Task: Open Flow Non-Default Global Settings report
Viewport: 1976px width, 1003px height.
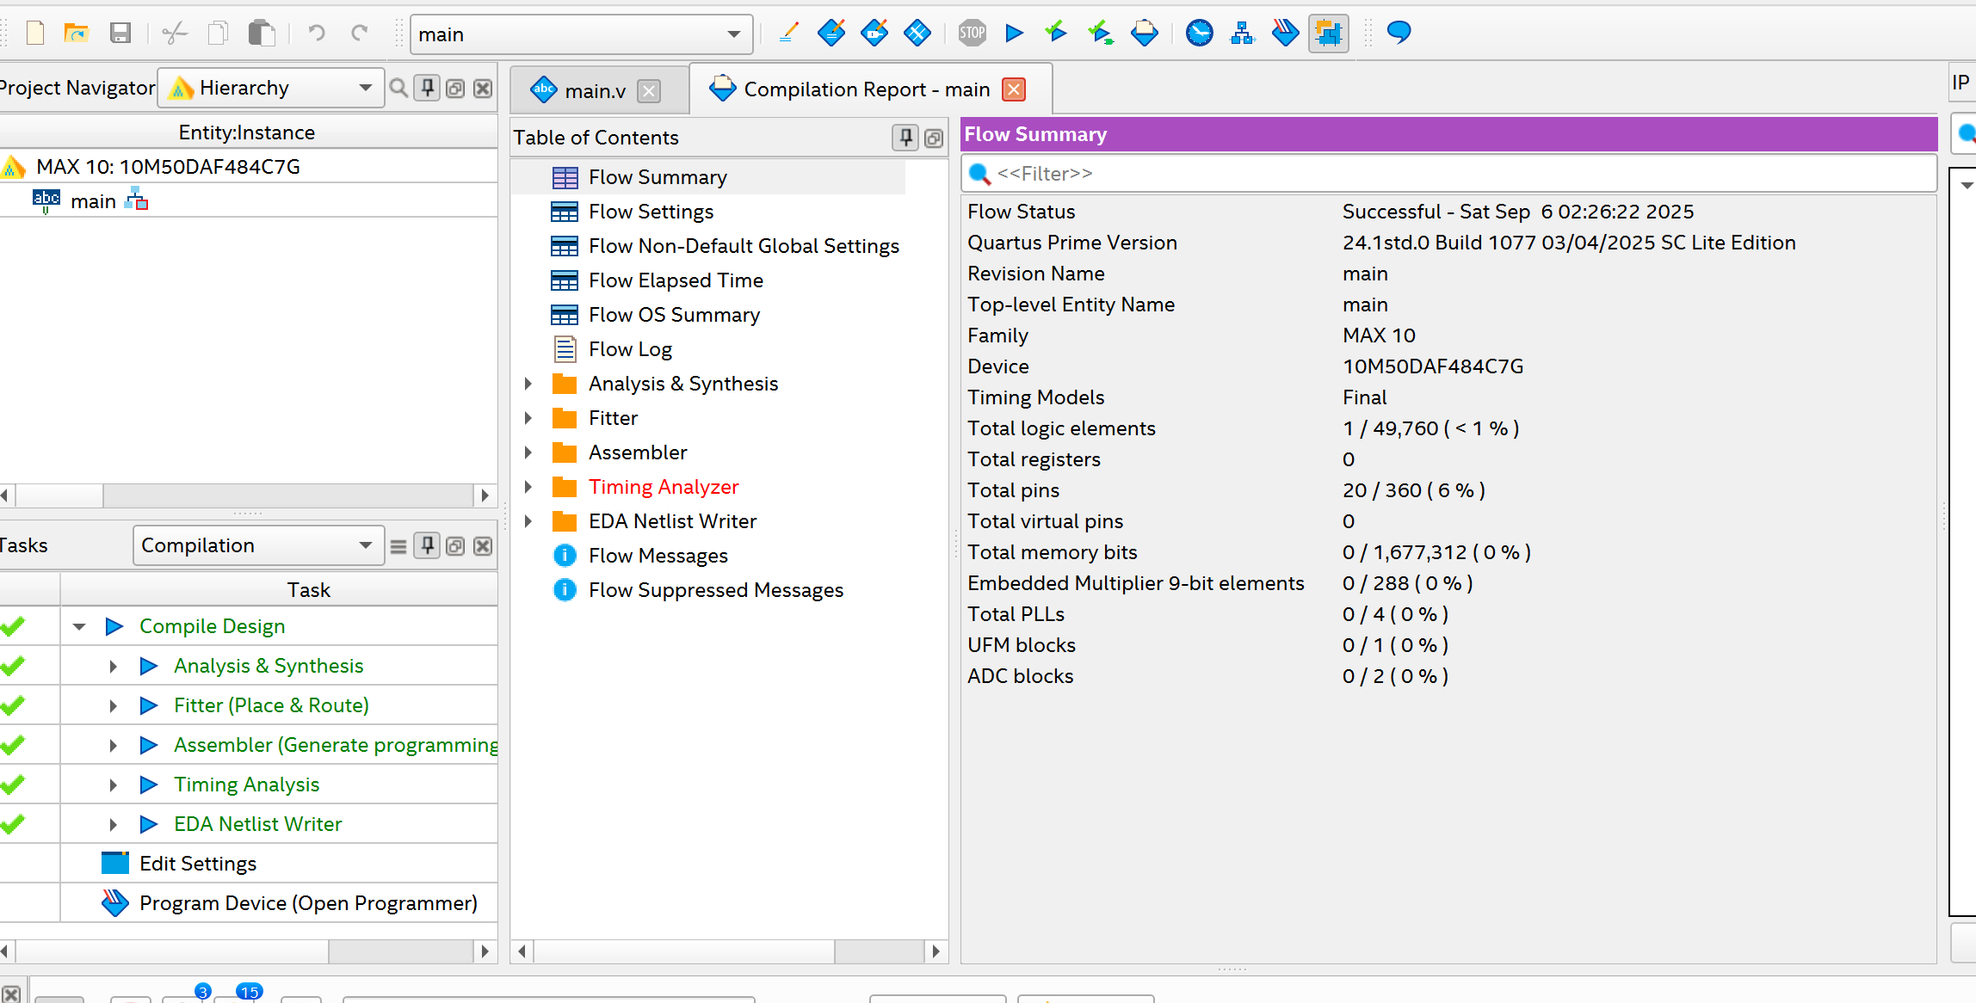Action: (744, 246)
